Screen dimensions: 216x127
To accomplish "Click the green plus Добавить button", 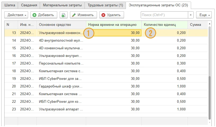I will [x=44, y=15].
